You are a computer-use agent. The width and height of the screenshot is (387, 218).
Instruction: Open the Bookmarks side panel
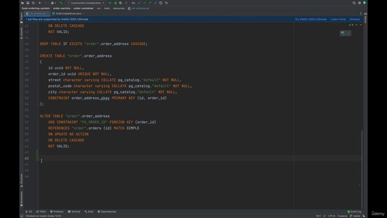[x=22, y=199]
